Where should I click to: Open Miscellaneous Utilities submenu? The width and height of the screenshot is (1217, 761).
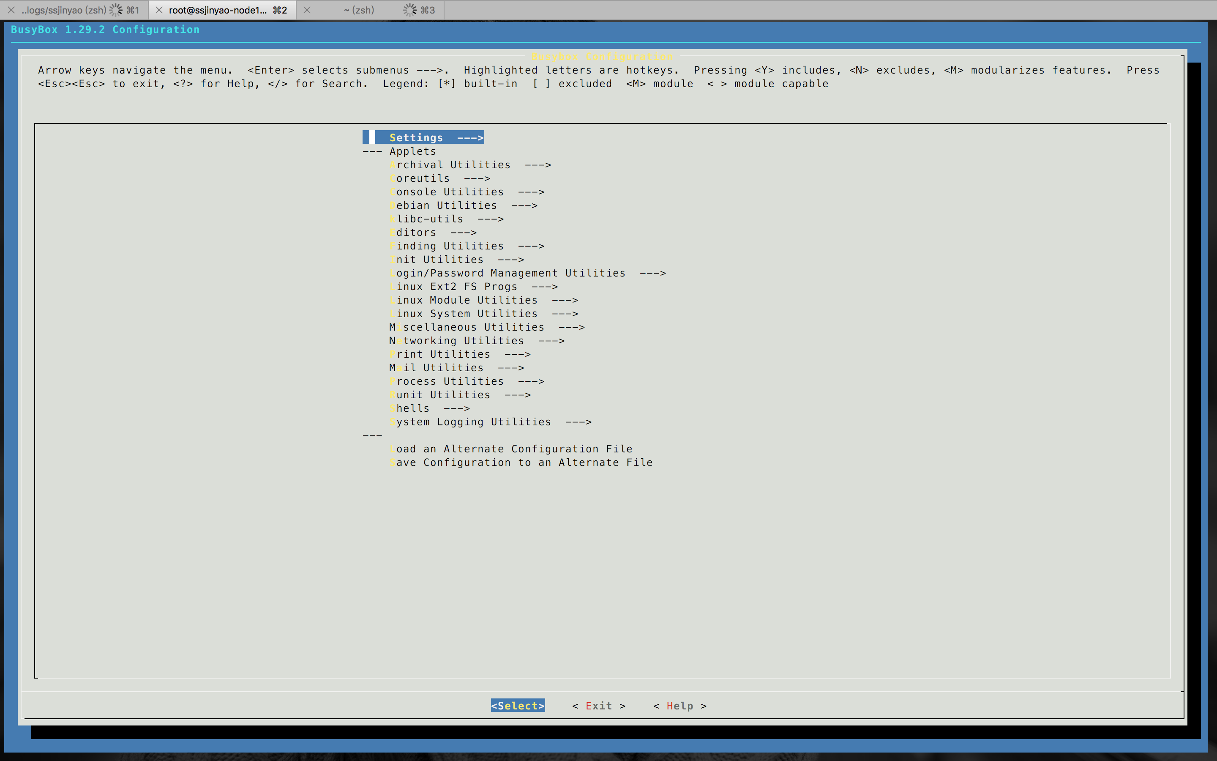487,327
